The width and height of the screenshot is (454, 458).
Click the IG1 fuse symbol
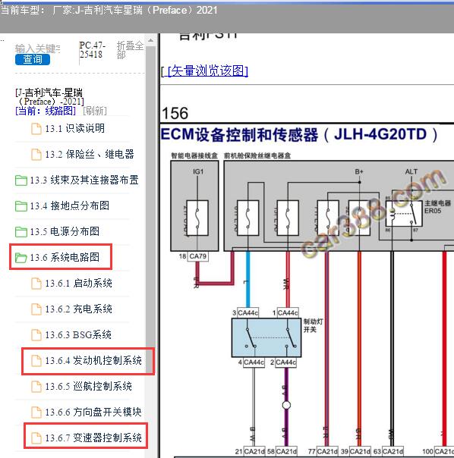coord(197,218)
